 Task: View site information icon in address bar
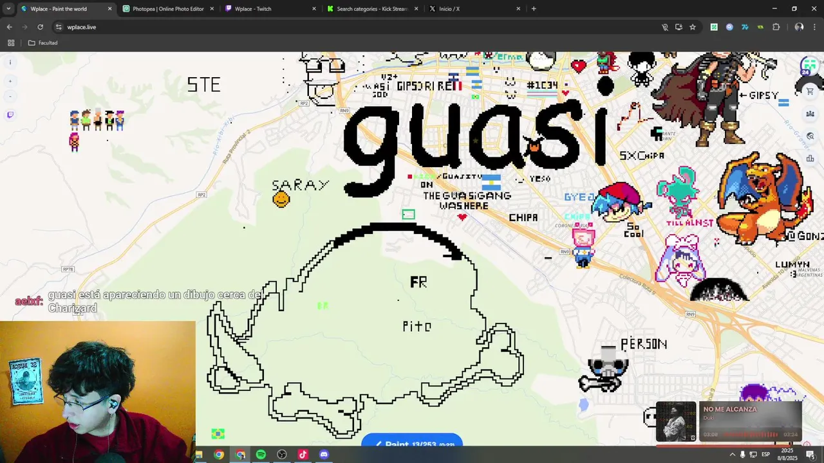[59, 27]
